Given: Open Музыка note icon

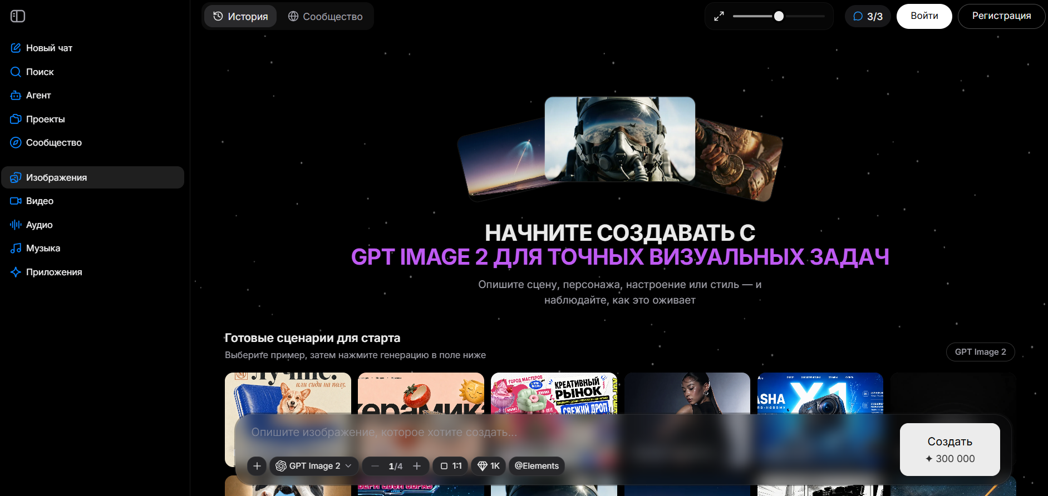Looking at the screenshot, I should pos(16,248).
